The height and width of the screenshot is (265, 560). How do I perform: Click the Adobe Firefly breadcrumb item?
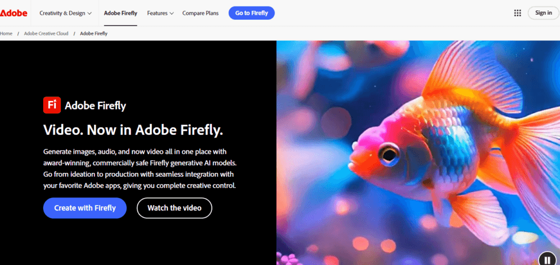coord(94,33)
